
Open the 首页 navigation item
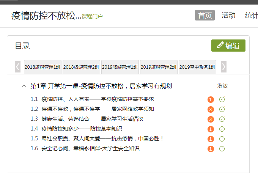(205, 16)
